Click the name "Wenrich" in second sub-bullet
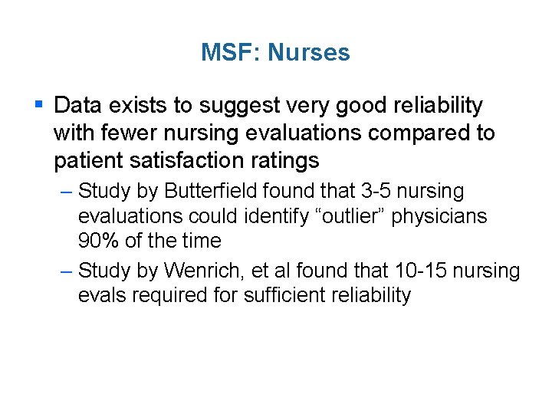Viewport: 552px width, 414px height. [x=204, y=271]
